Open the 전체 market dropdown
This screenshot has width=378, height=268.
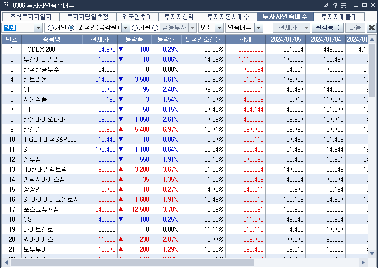point(38,28)
